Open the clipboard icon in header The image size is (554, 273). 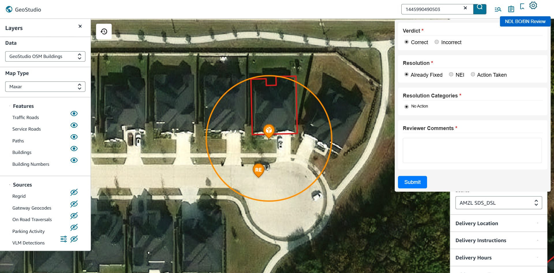(511, 9)
